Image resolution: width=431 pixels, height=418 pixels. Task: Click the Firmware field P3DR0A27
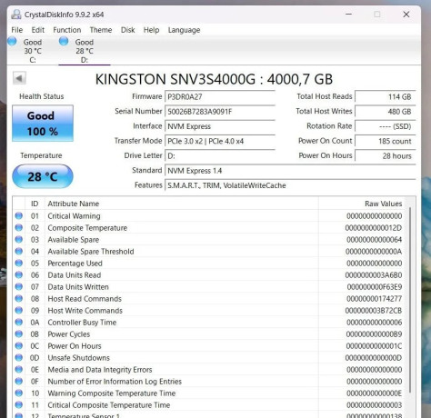click(220, 97)
